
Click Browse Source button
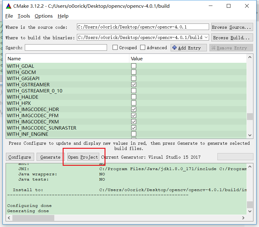232,27
